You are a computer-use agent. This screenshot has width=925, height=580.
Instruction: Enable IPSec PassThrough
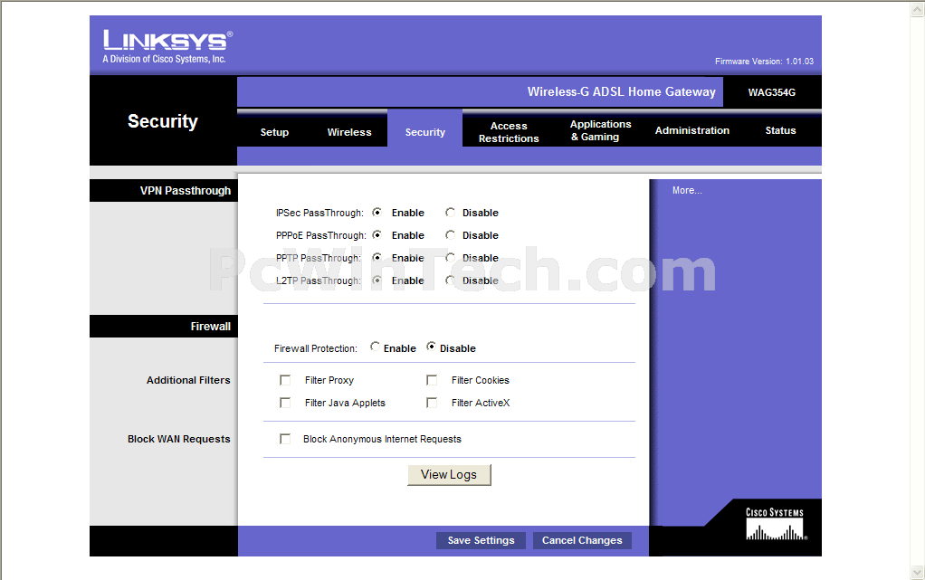point(377,213)
